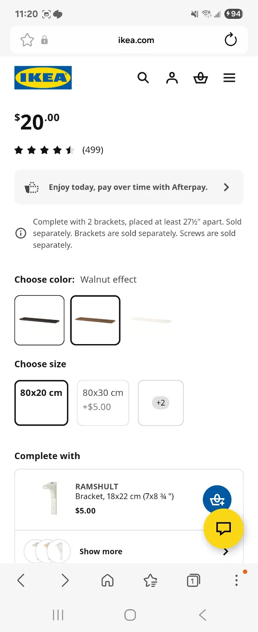Screen dimensions: 258x632
Task: Open the IKEA search icon
Action: tap(143, 78)
